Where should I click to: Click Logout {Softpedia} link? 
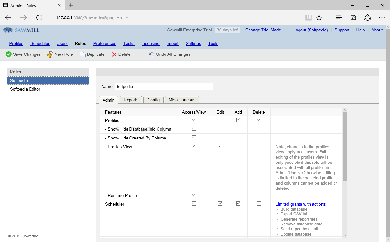pos(311,30)
